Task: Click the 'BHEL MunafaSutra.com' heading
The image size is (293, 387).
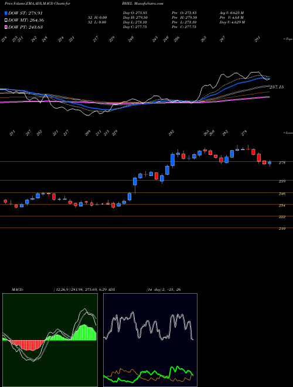Action: 142,4
